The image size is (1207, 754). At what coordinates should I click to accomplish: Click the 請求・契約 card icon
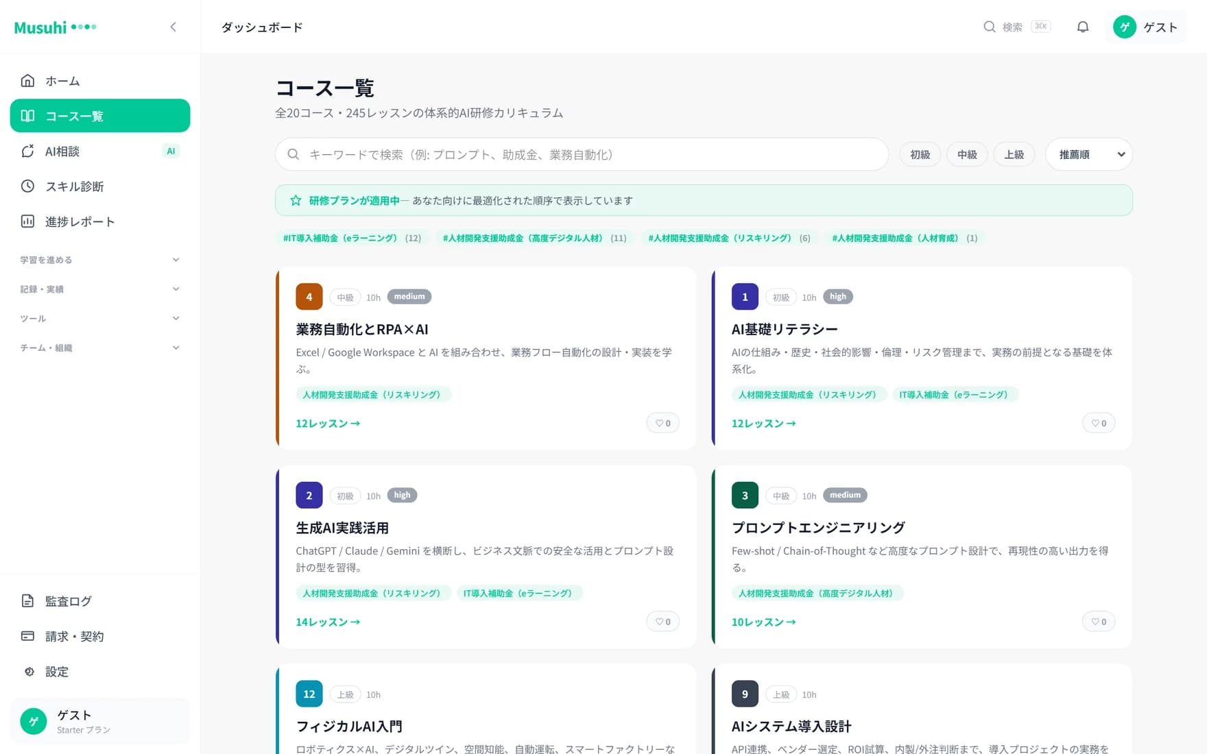point(27,636)
